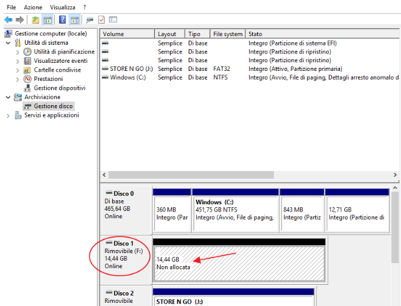Collapse the Utilità di sistema tree node
The height and width of the screenshot is (306, 401).
coord(8,43)
